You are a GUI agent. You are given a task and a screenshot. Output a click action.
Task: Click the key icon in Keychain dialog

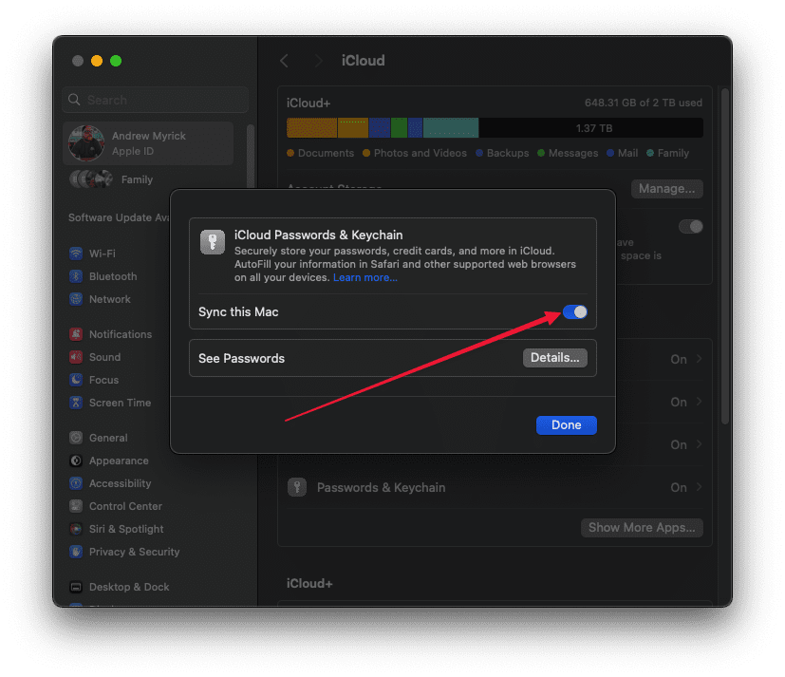[x=213, y=242]
